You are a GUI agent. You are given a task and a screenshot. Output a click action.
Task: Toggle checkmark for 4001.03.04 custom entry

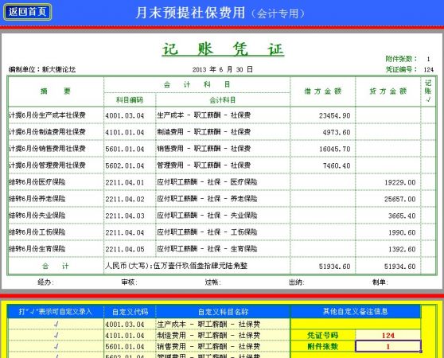[x=56, y=324]
